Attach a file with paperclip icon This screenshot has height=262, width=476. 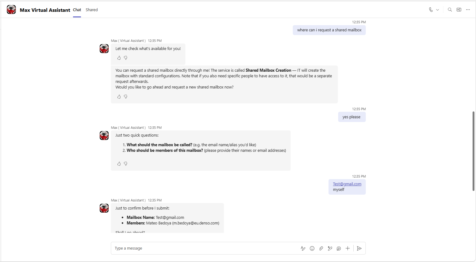(321, 248)
